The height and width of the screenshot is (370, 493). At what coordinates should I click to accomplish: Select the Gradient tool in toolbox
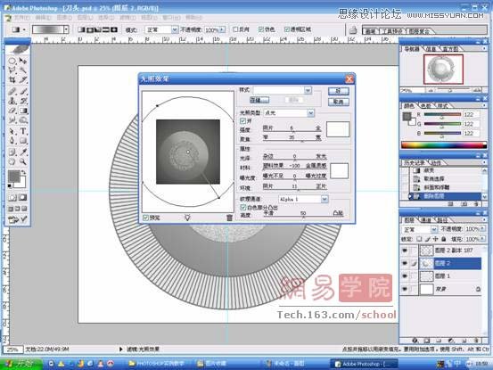(x=23, y=111)
